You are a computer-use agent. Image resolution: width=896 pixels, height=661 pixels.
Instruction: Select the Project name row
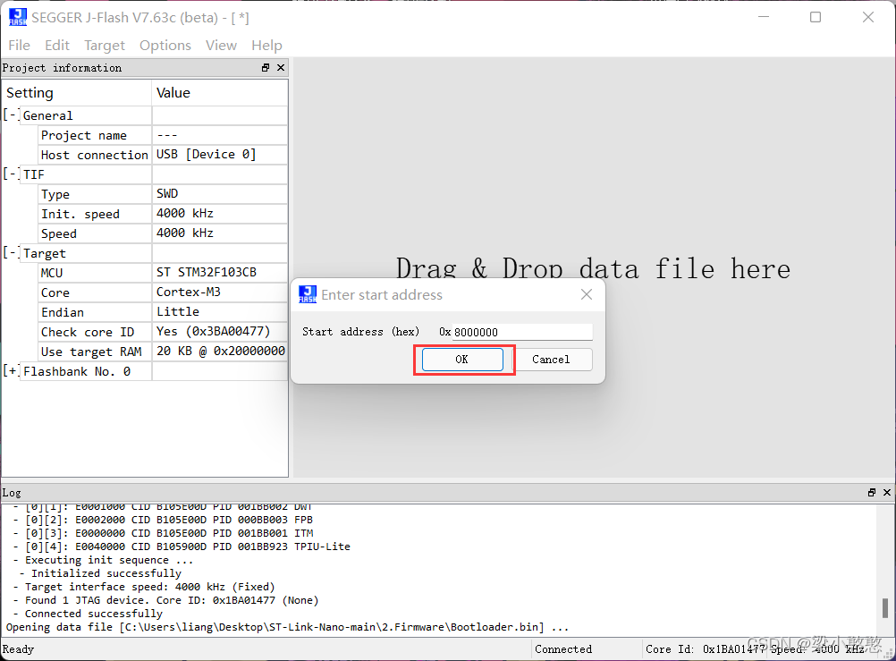pos(162,135)
